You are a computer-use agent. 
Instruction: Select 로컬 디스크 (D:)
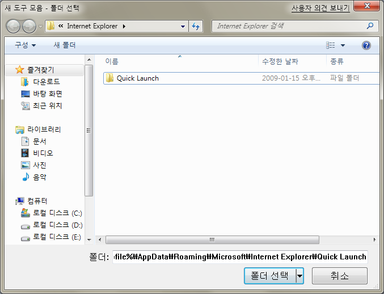[58, 225]
